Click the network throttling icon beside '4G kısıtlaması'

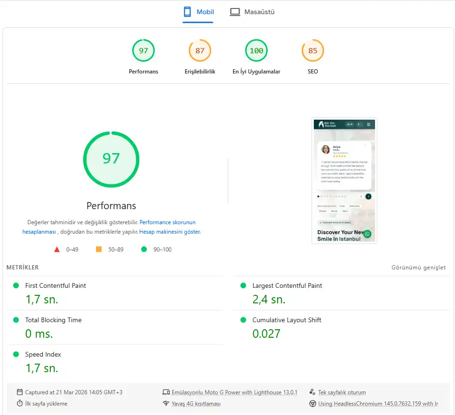tap(166, 403)
